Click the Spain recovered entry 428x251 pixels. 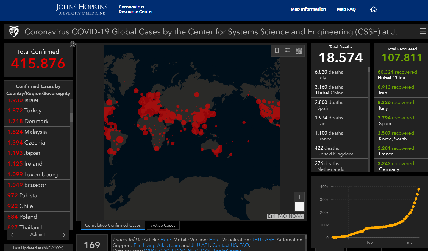pyautogui.click(x=401, y=121)
